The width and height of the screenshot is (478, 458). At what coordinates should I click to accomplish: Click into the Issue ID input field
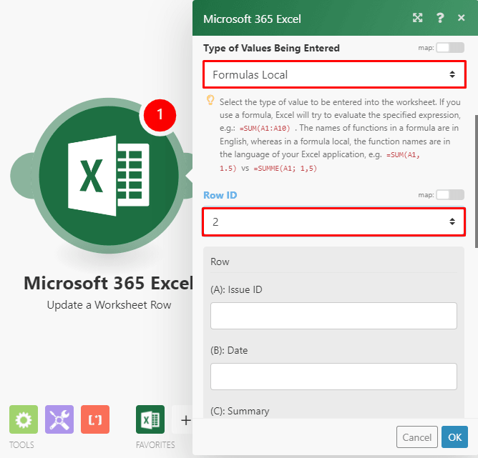tap(333, 316)
